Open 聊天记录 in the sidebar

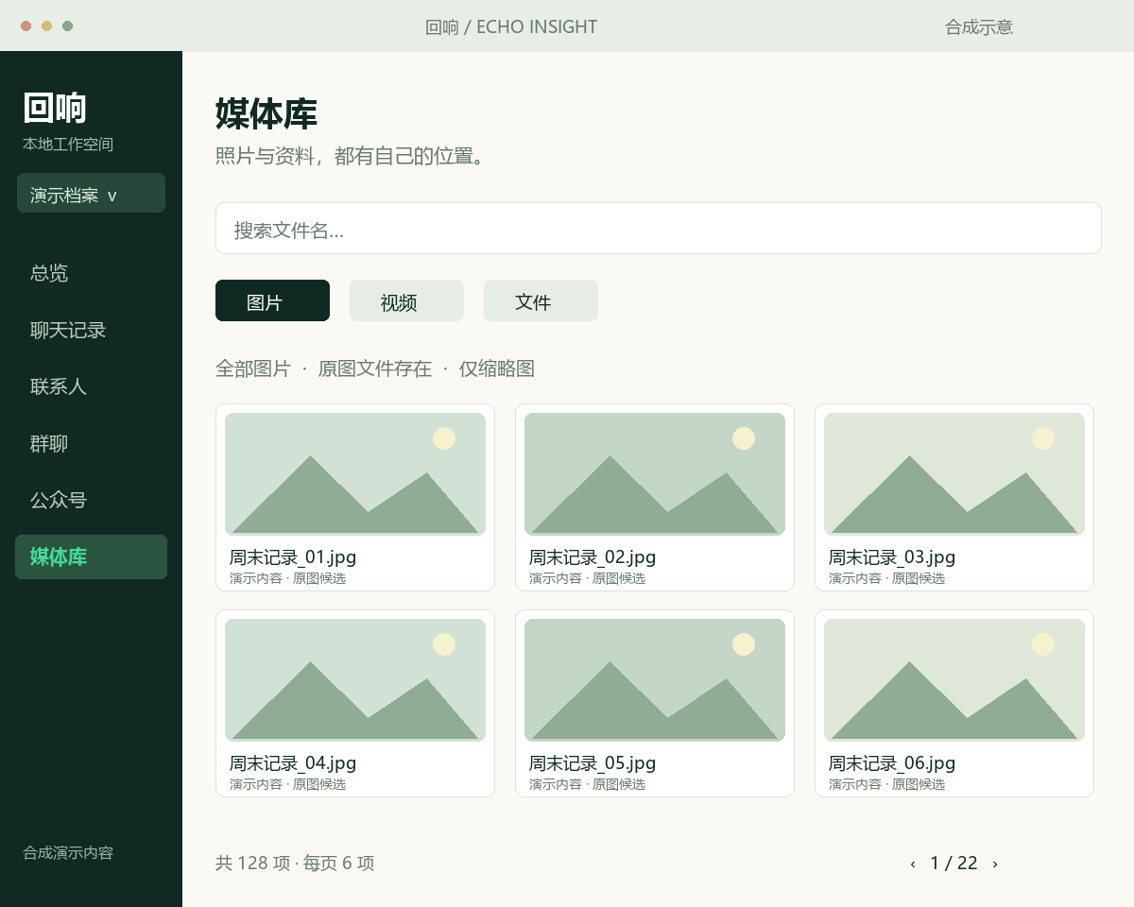coord(68,330)
